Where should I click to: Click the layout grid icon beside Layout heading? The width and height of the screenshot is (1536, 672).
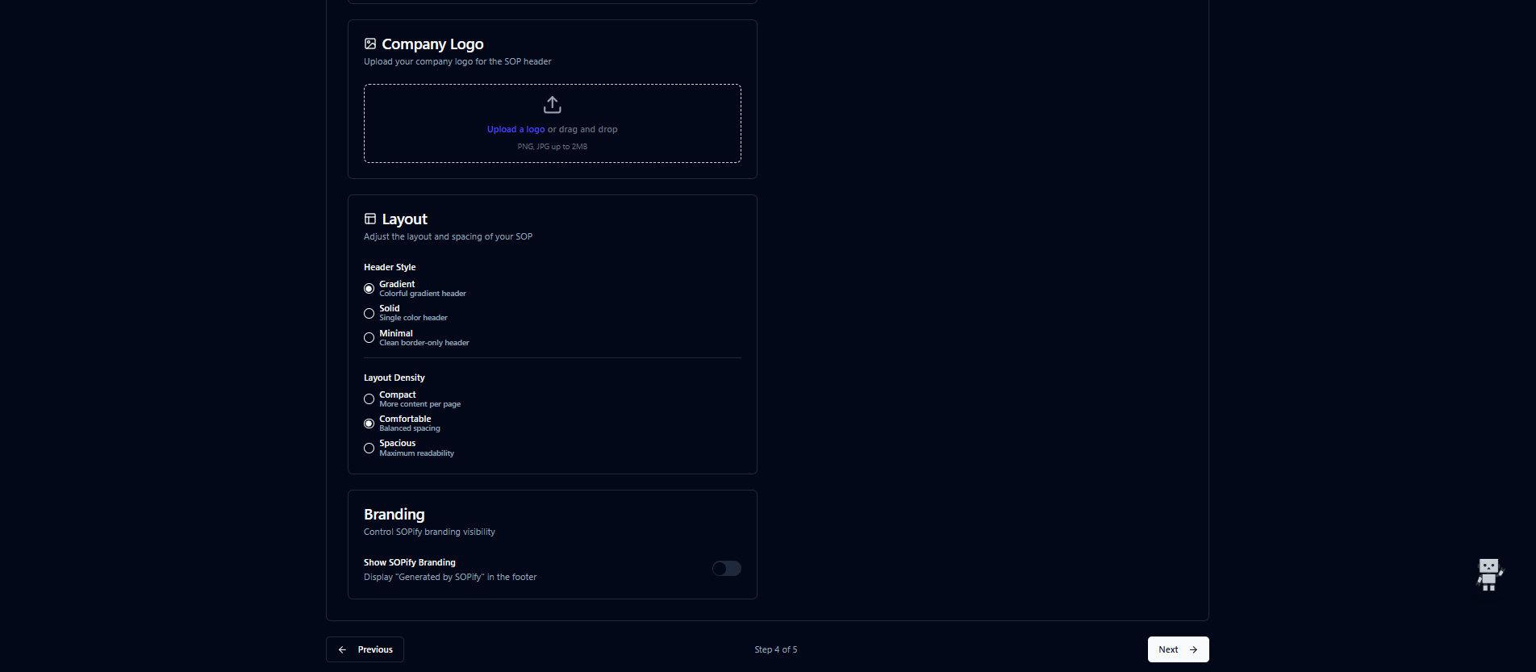coord(370,219)
